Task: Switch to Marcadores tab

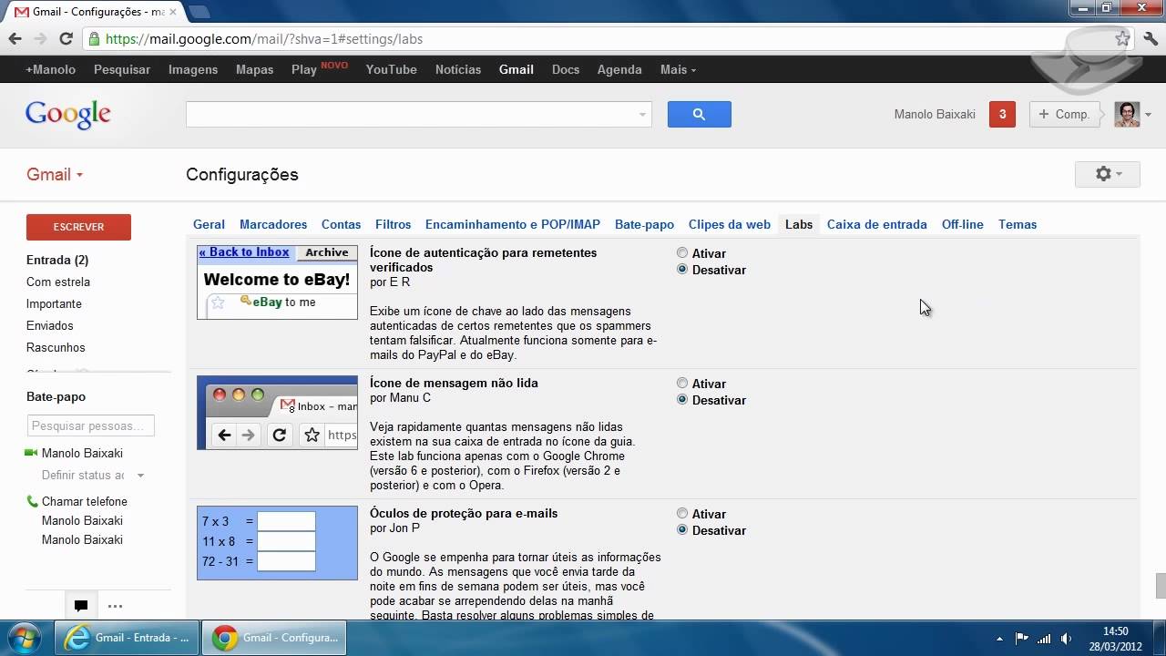Action: pos(273,224)
